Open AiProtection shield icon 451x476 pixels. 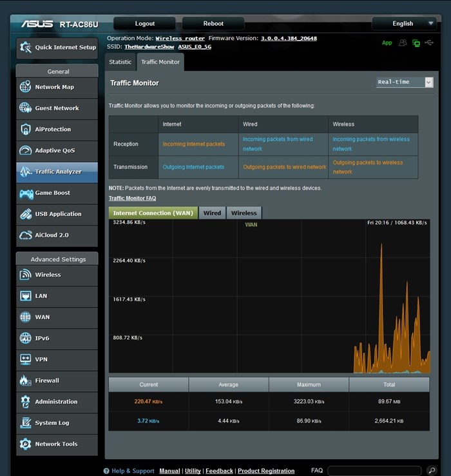[x=25, y=129]
